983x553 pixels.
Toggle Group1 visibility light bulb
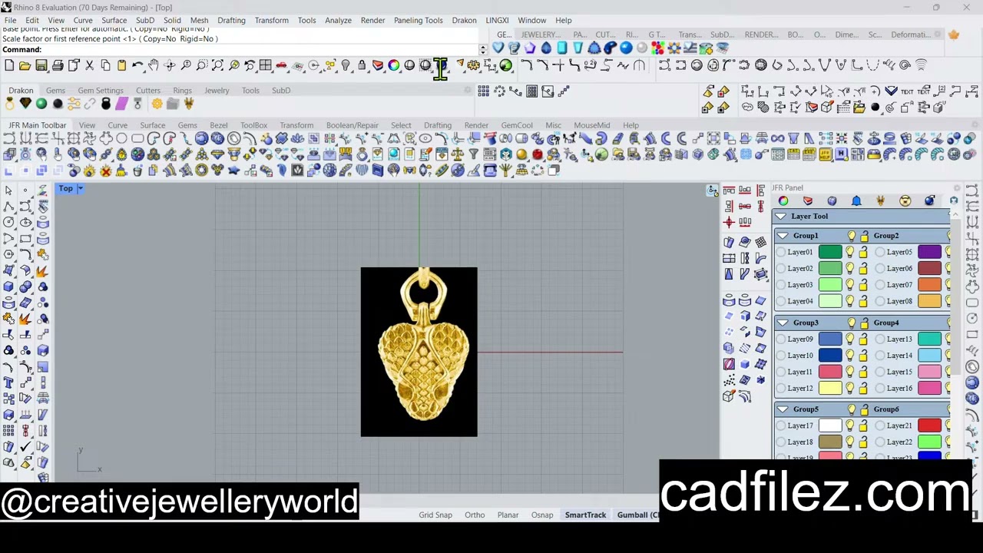pyautogui.click(x=852, y=236)
